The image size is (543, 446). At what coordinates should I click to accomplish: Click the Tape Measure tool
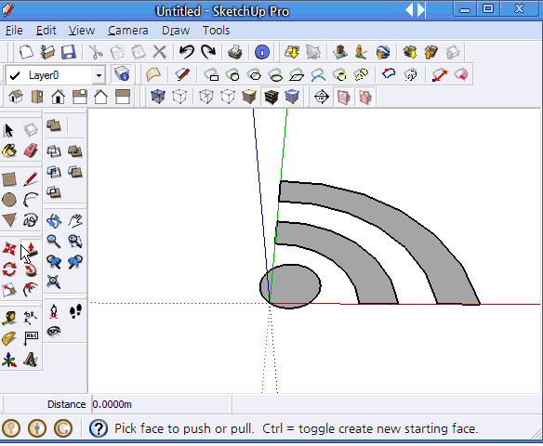[9, 317]
